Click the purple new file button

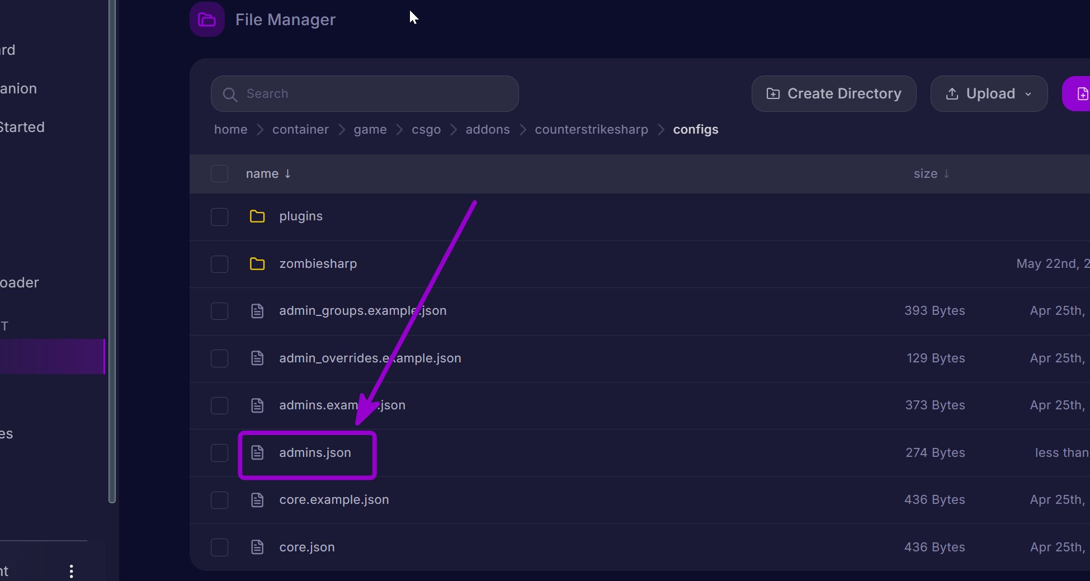[x=1077, y=94]
